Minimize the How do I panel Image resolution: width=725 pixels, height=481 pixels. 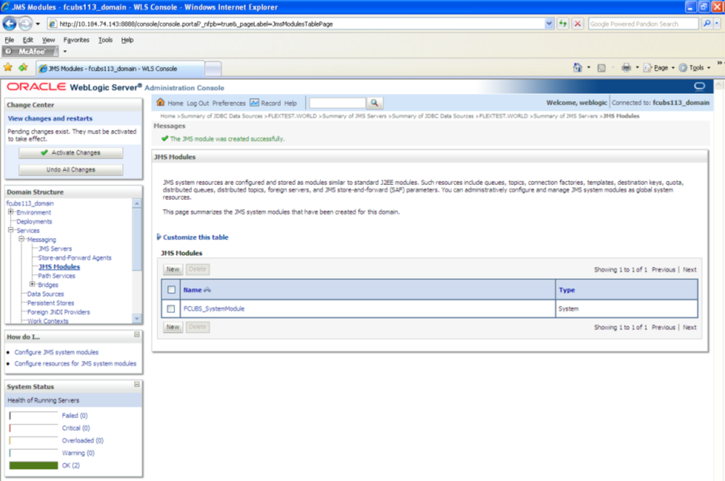pos(137,334)
